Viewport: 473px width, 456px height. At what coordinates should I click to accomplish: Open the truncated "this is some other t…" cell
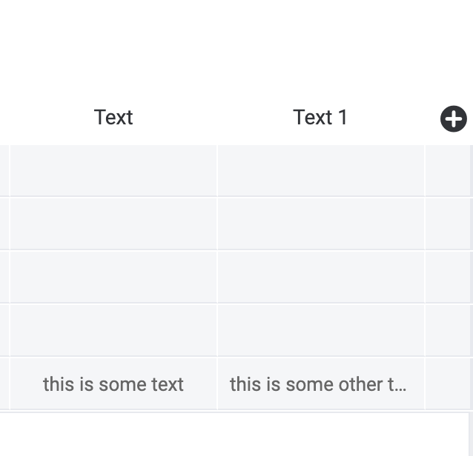(x=321, y=383)
